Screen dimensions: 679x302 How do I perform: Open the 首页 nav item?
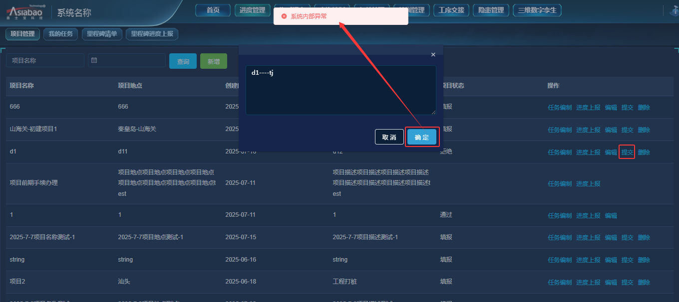coord(213,10)
